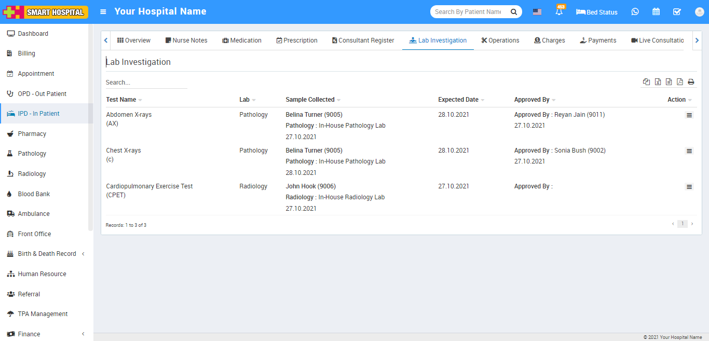Open WhatsApp icon in top bar
The image size is (709, 341).
coord(635,12)
